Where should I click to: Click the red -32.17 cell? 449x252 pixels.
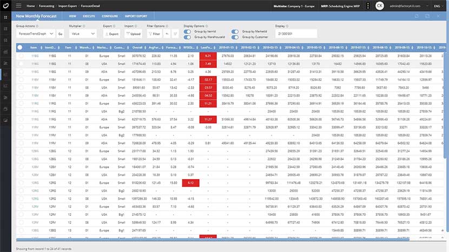[x=208, y=79]
